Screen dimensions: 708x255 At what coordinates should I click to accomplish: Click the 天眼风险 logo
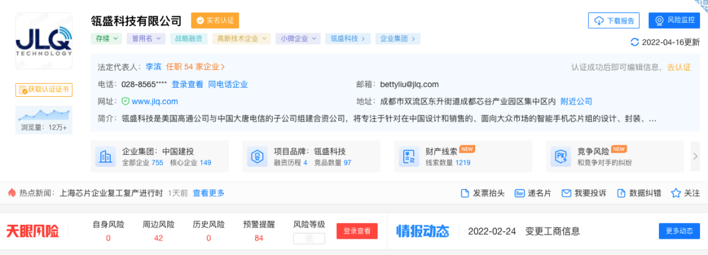click(x=32, y=231)
